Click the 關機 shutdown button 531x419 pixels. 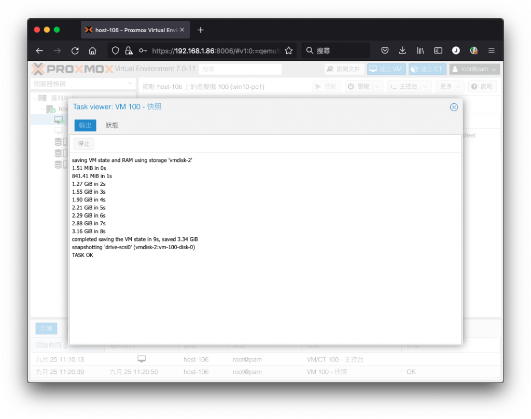tap(359, 87)
